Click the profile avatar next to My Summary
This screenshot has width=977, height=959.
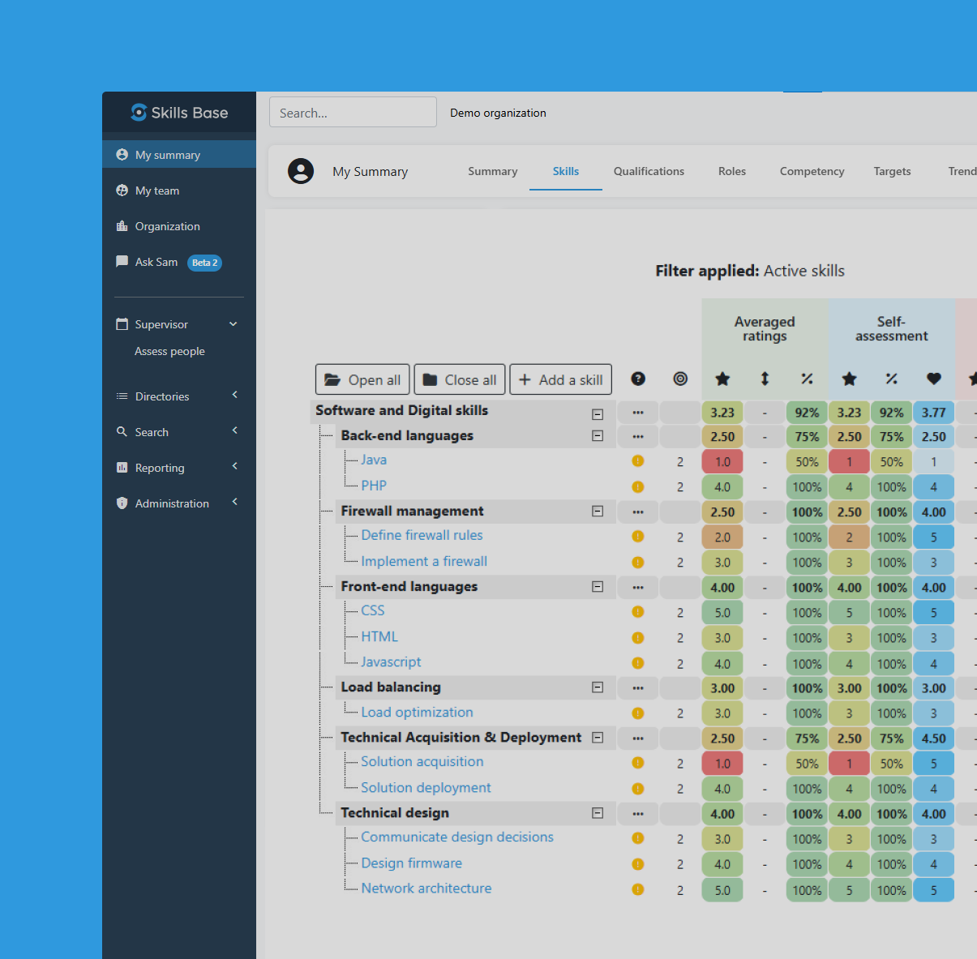pos(301,171)
